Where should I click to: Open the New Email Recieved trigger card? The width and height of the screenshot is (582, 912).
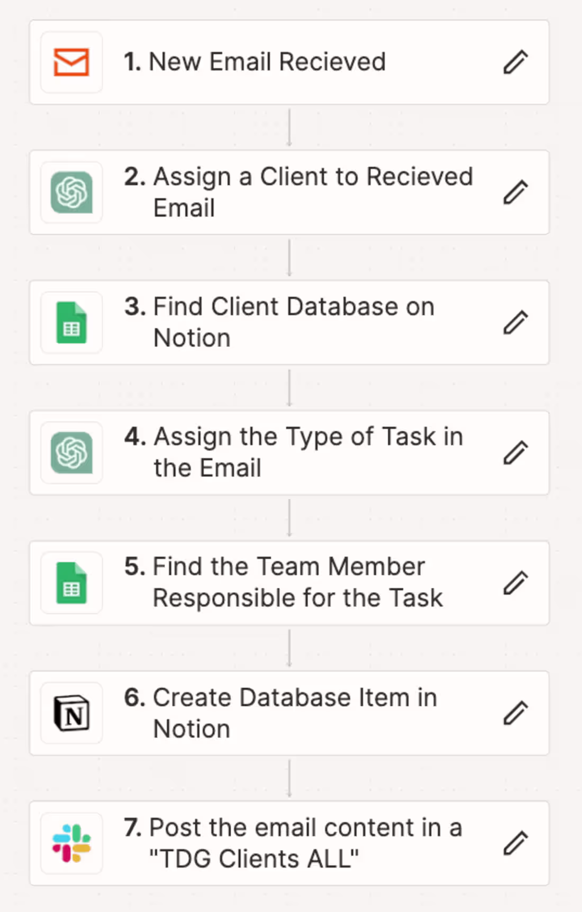290,62
